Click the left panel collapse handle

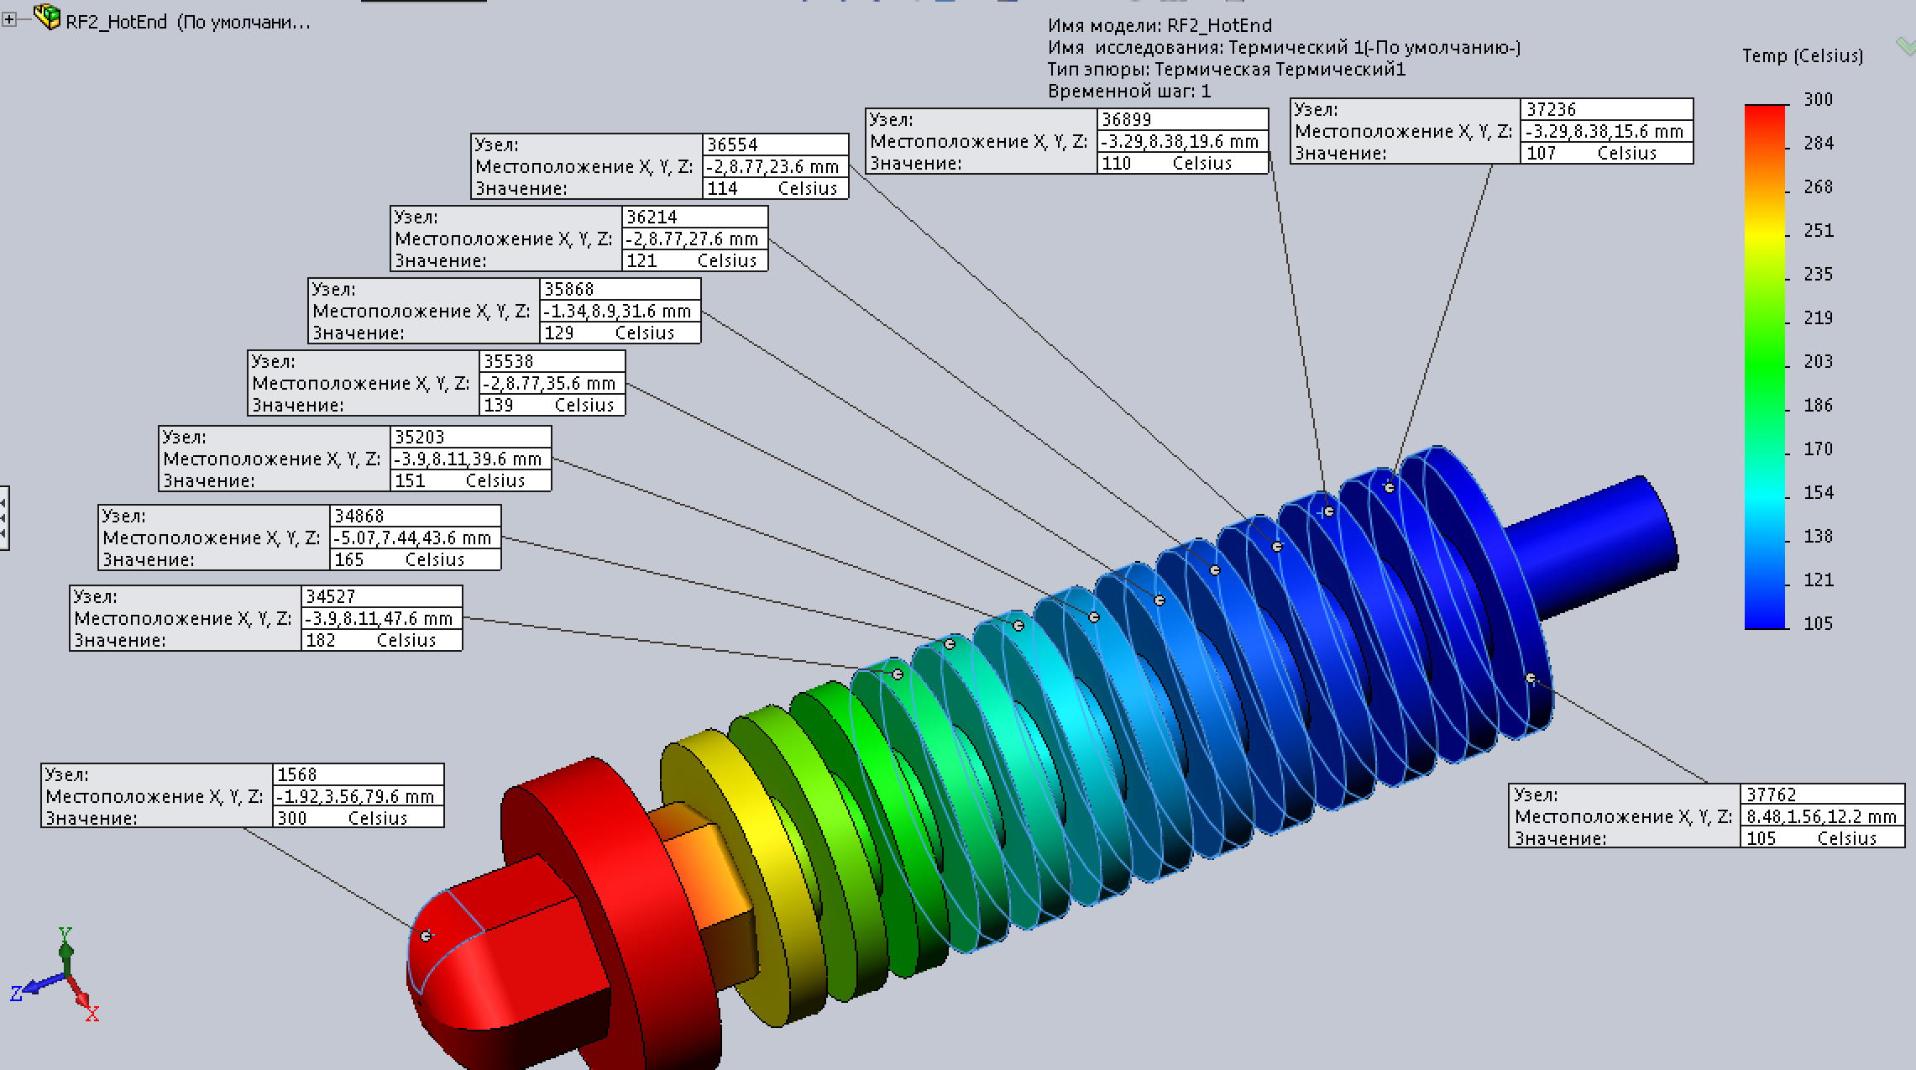point(4,517)
